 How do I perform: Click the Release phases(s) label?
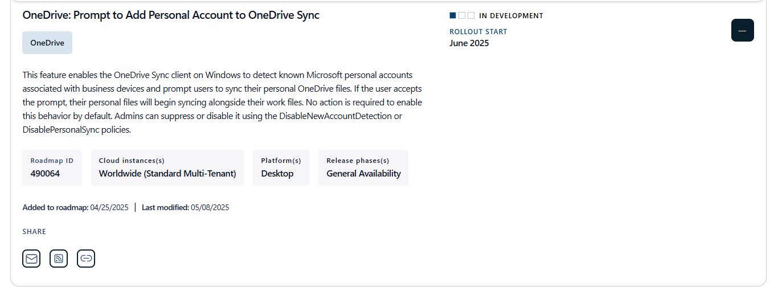[358, 161]
